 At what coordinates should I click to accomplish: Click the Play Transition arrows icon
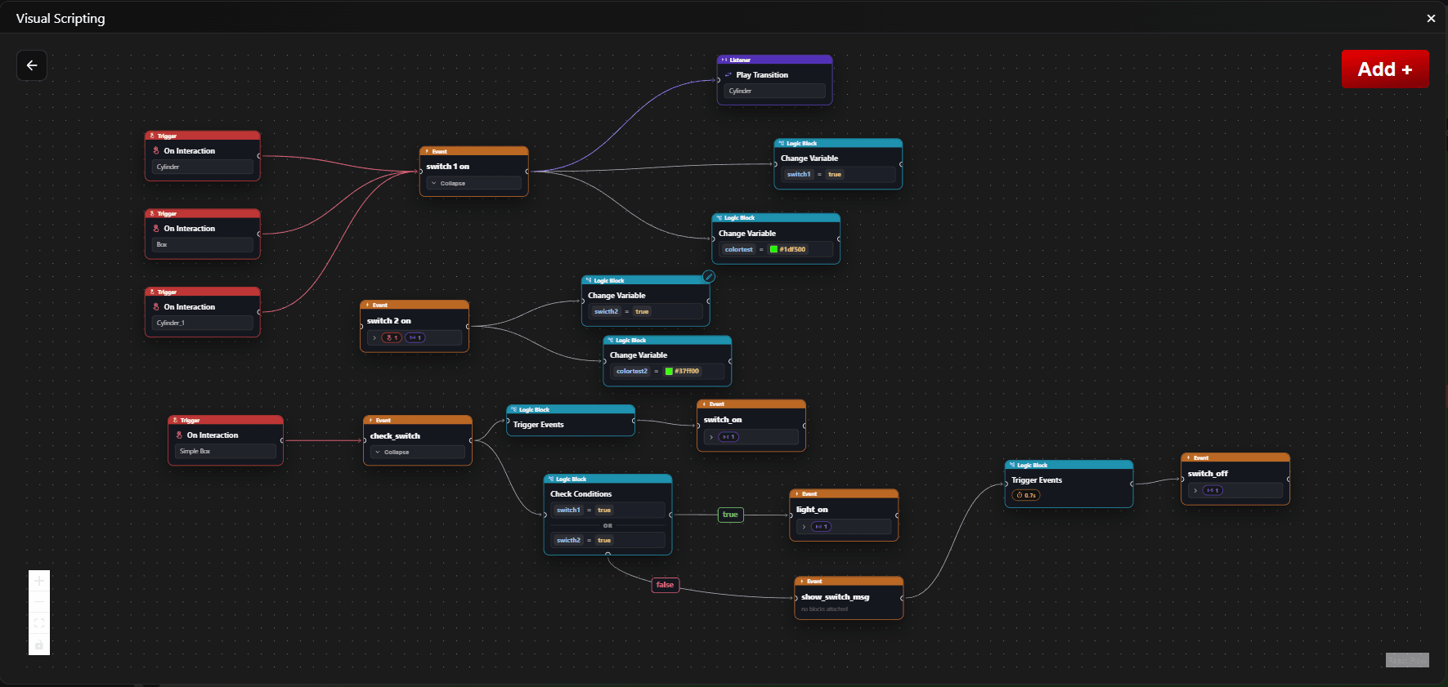pos(728,75)
